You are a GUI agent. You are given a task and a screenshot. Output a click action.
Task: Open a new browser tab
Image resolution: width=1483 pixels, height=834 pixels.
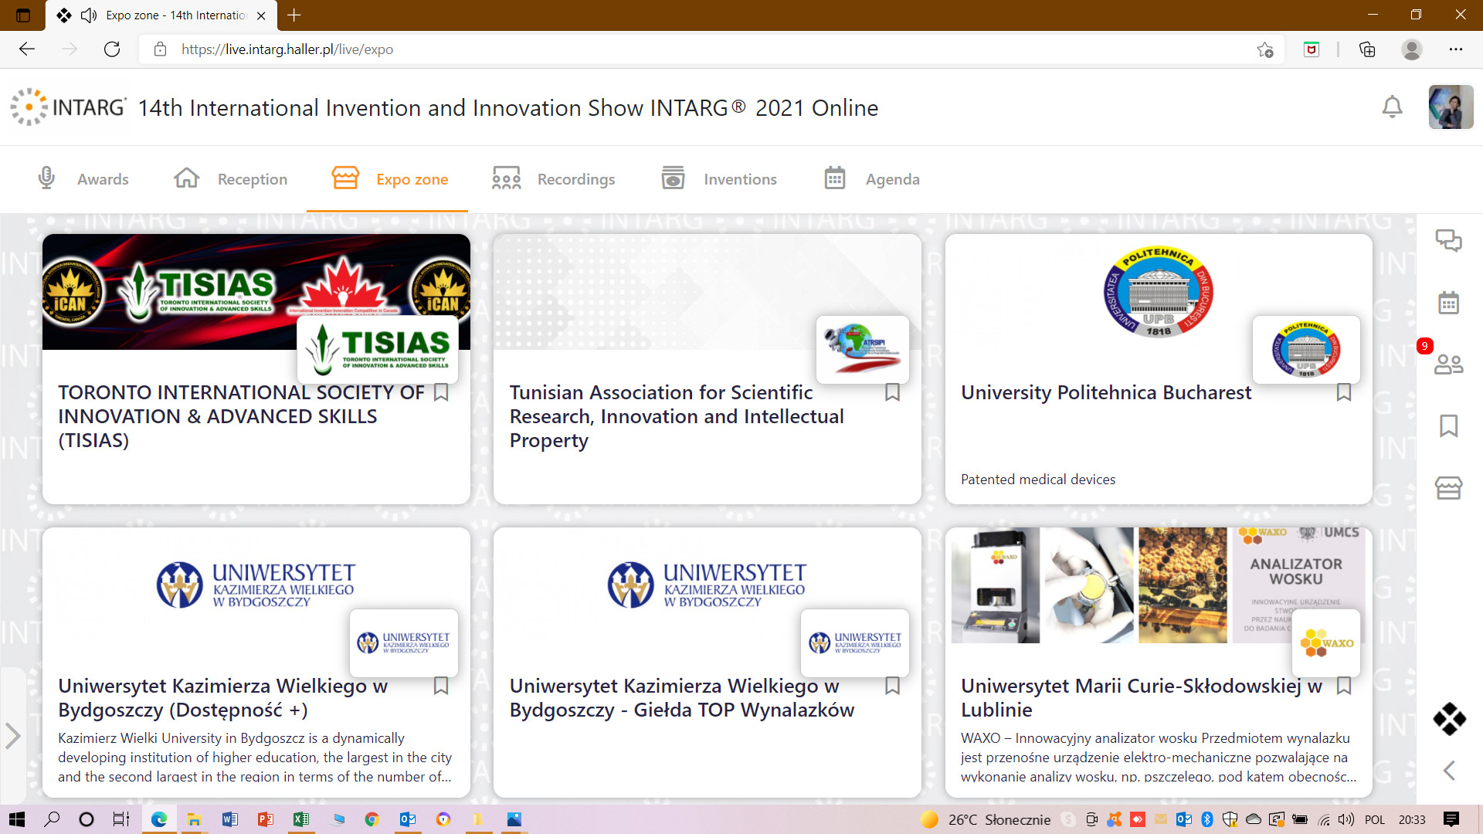pyautogui.click(x=294, y=15)
